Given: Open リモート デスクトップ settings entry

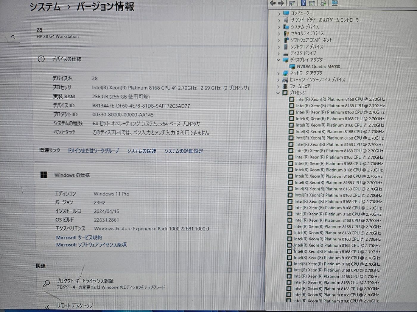Looking at the screenshot, I should pyautogui.click(x=75, y=305).
